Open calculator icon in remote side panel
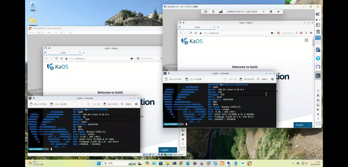The image size is (348, 167). (318, 32)
